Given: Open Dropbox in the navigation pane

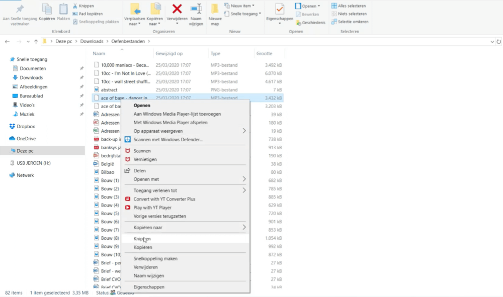Looking at the screenshot, I should tap(26, 127).
